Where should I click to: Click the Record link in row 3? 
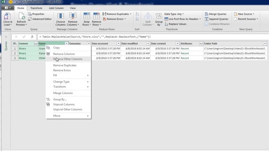[185, 58]
